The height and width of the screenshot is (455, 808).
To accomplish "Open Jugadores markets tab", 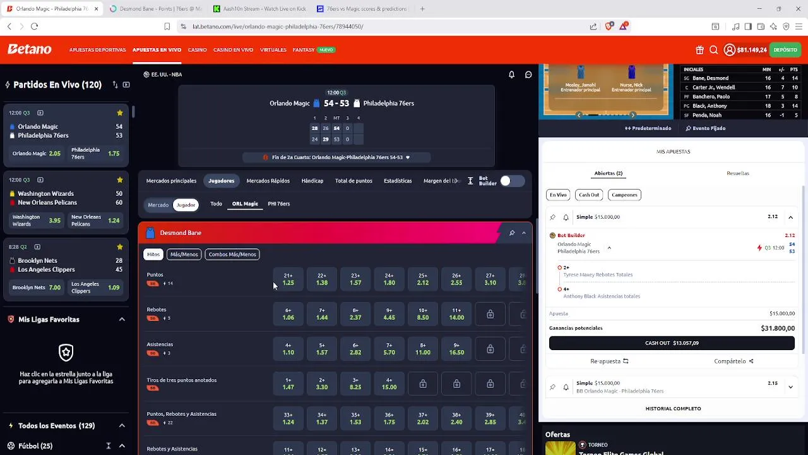I will click(x=222, y=181).
